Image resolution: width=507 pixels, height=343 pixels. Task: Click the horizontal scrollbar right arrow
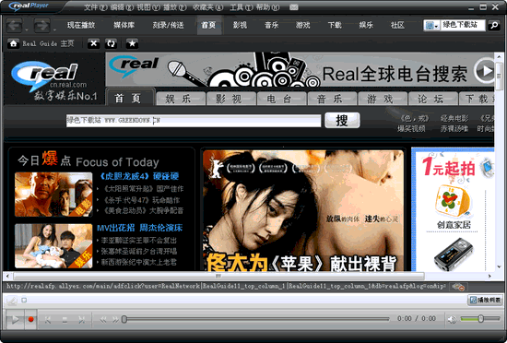click(x=489, y=276)
